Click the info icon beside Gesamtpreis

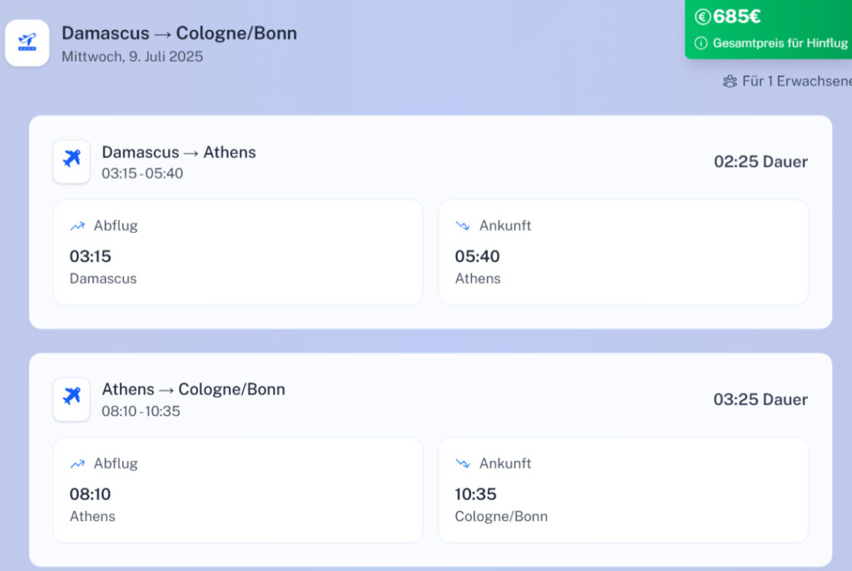(701, 42)
